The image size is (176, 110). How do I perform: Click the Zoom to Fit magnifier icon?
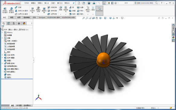pos(83,18)
